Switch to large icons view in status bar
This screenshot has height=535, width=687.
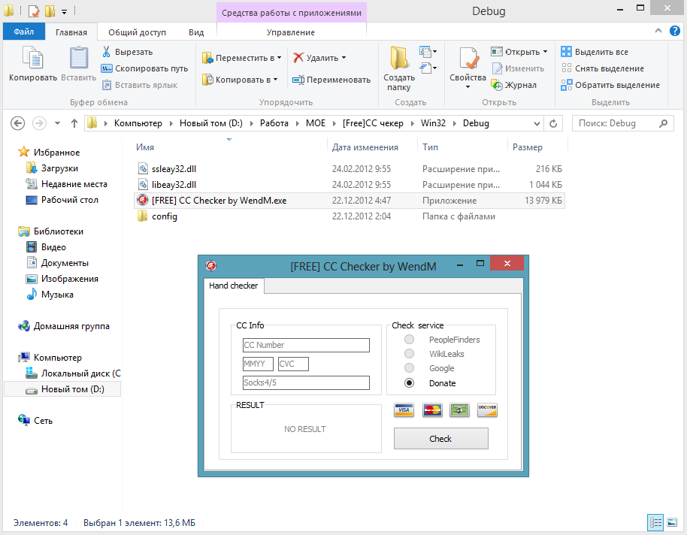point(672,522)
